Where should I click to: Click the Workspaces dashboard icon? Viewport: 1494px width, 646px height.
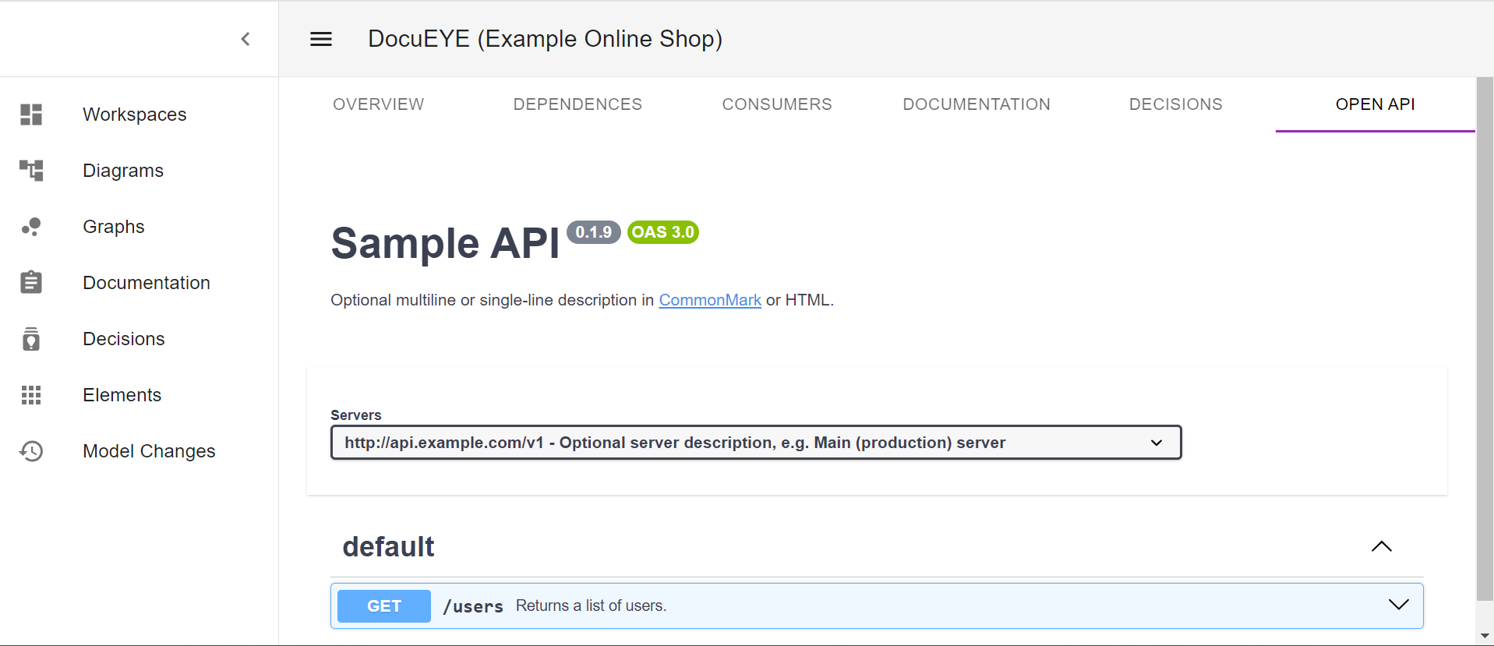(31, 115)
